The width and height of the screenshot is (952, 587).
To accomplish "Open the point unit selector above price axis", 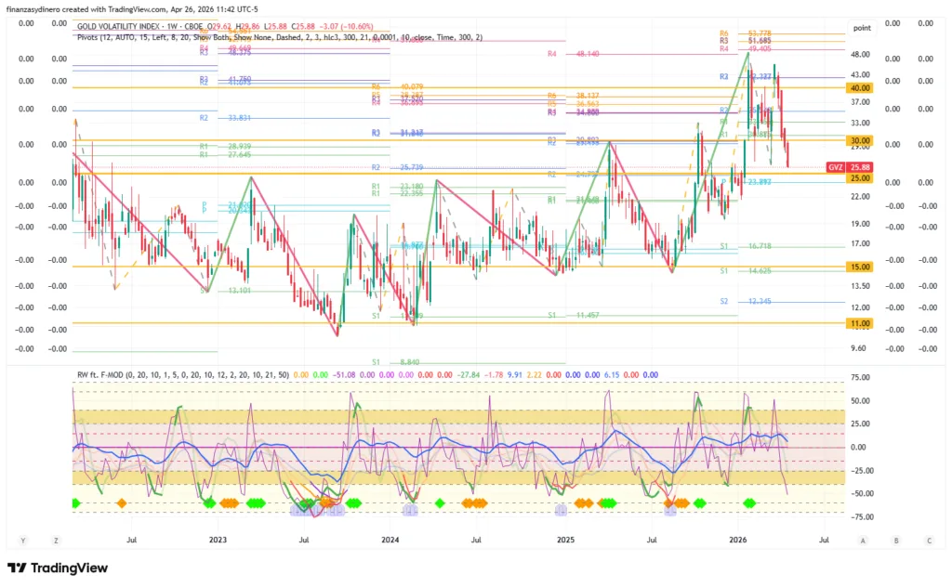I will click(x=863, y=28).
